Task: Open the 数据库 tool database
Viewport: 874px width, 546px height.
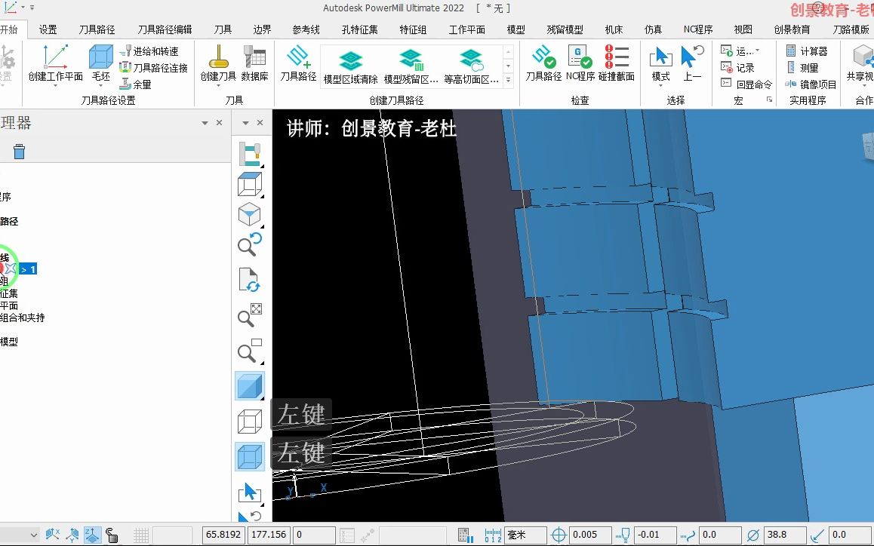Action: tap(255, 63)
